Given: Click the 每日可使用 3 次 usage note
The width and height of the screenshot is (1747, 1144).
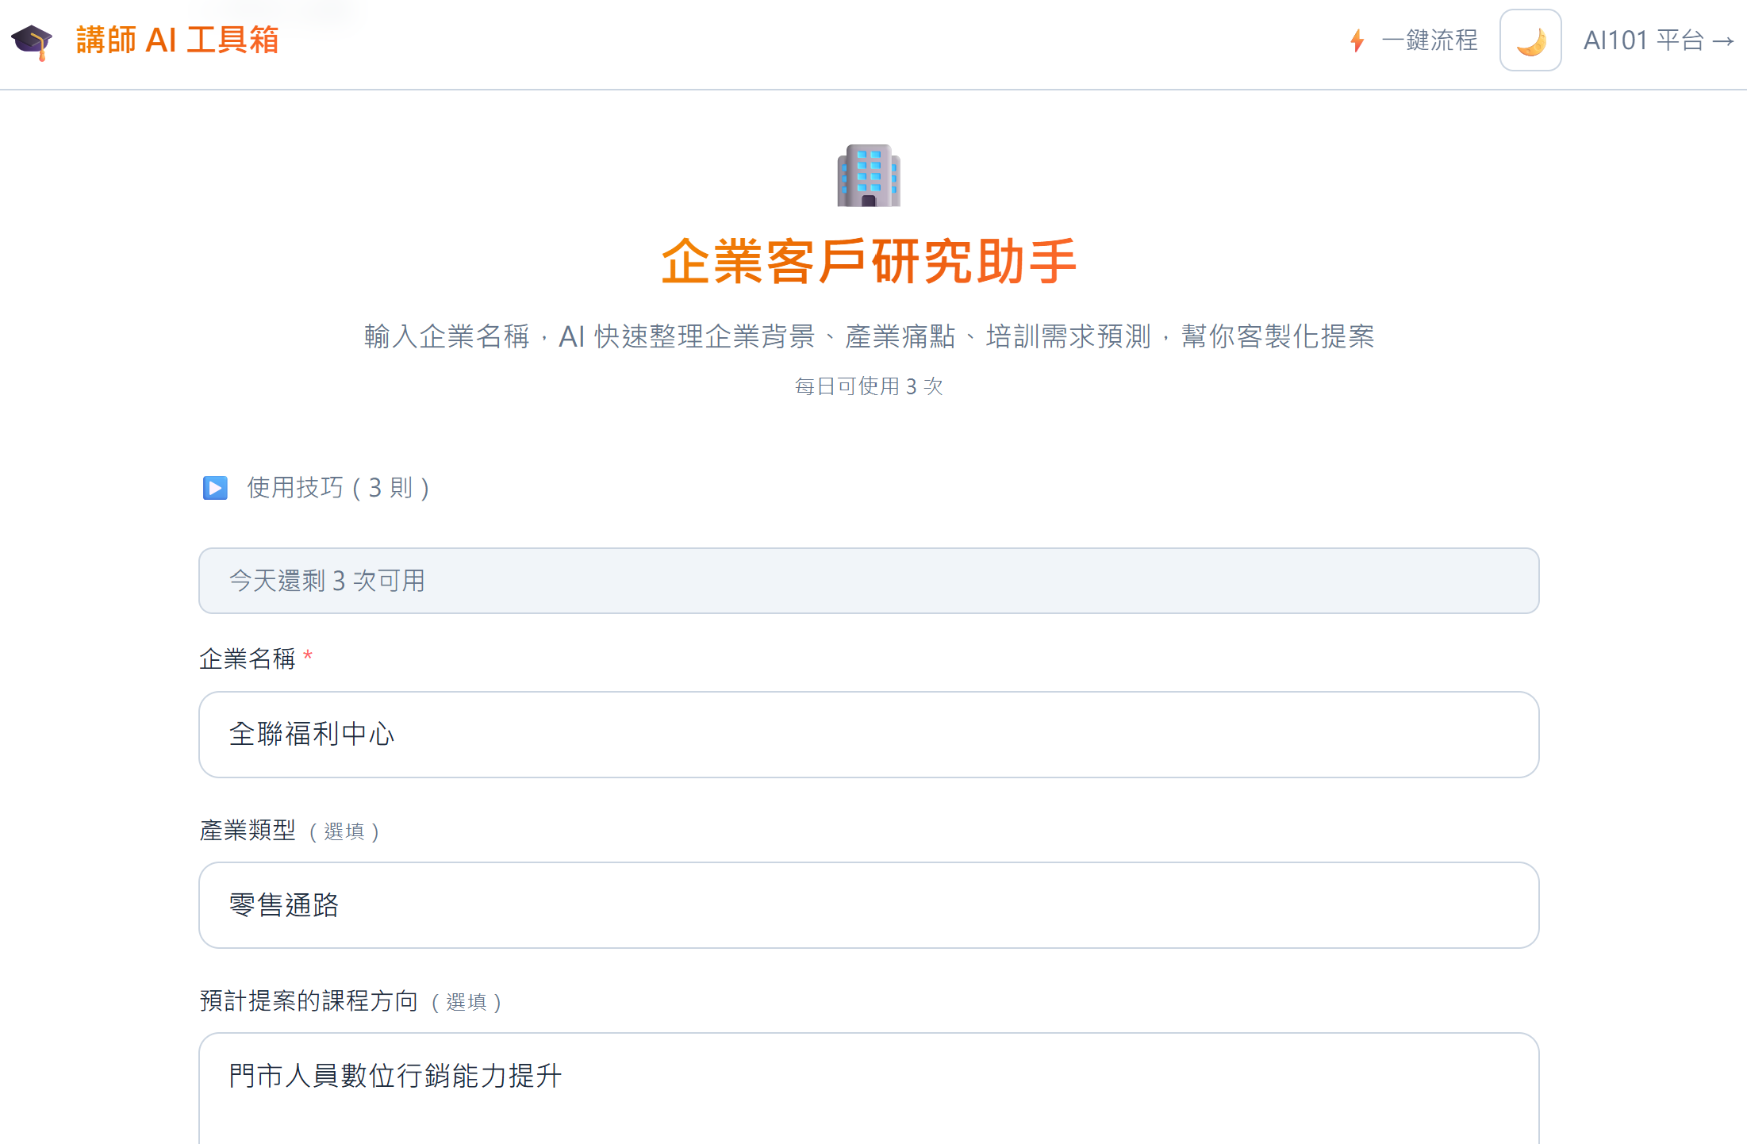Looking at the screenshot, I should pos(869,386).
